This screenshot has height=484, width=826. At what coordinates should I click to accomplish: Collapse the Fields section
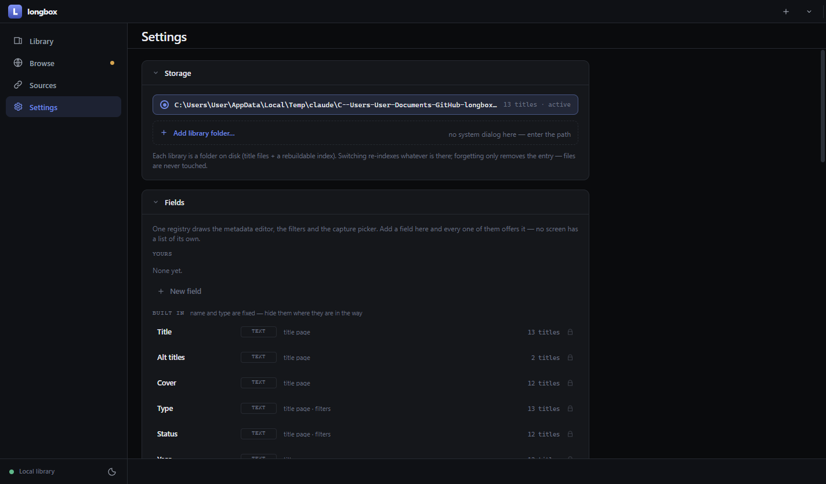point(155,203)
